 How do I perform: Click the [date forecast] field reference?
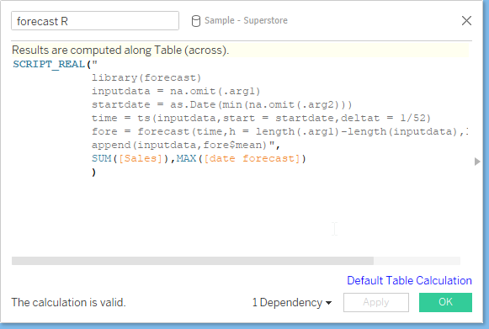tap(252, 158)
